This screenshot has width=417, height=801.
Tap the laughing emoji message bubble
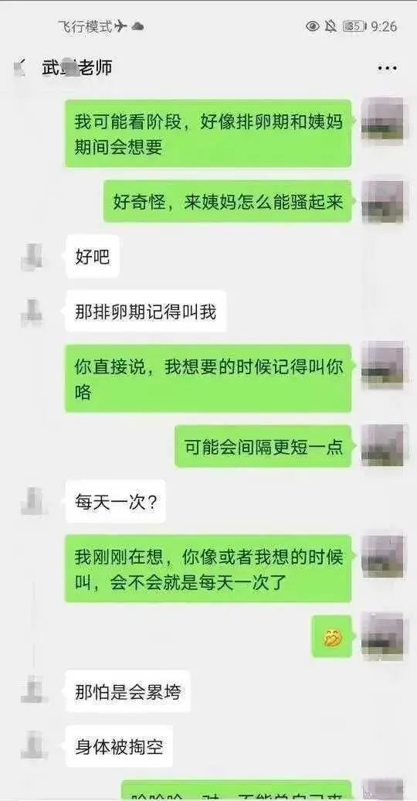pos(332,637)
